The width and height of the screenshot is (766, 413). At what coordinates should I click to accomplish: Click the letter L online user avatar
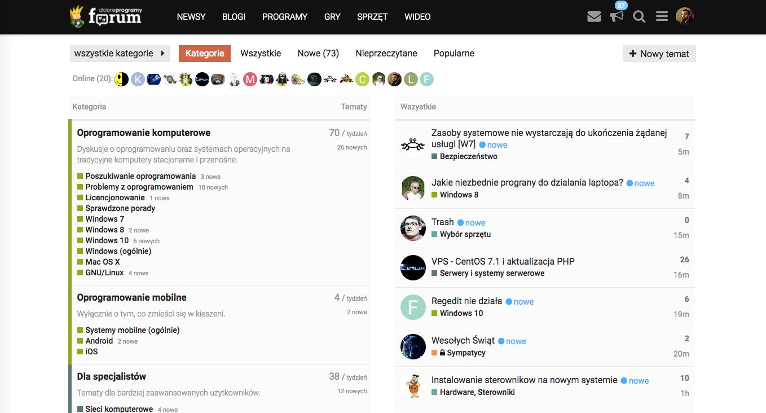[x=411, y=80]
